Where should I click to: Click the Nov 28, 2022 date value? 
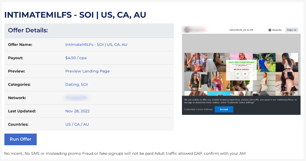pos(78,111)
